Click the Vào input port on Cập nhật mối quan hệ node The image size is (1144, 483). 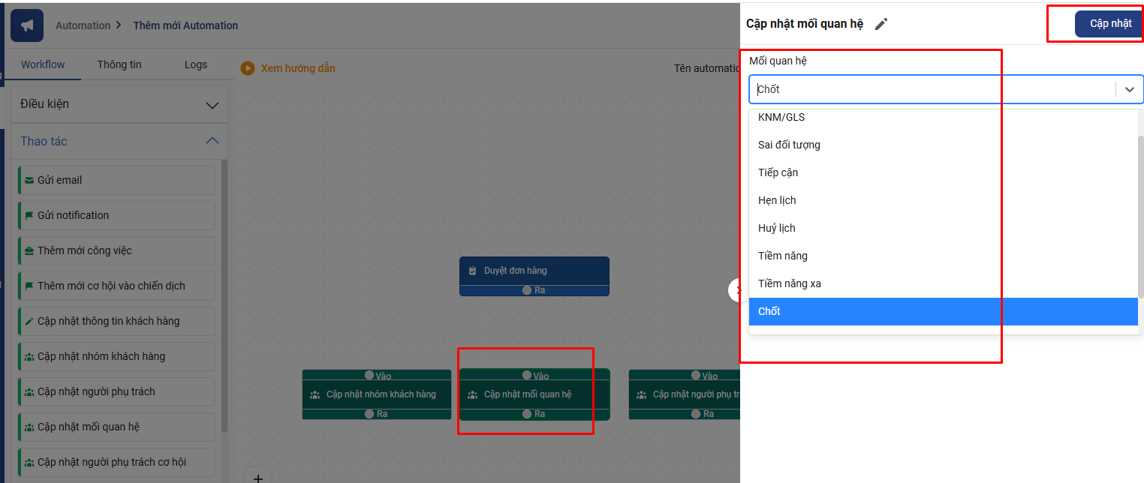tap(527, 376)
